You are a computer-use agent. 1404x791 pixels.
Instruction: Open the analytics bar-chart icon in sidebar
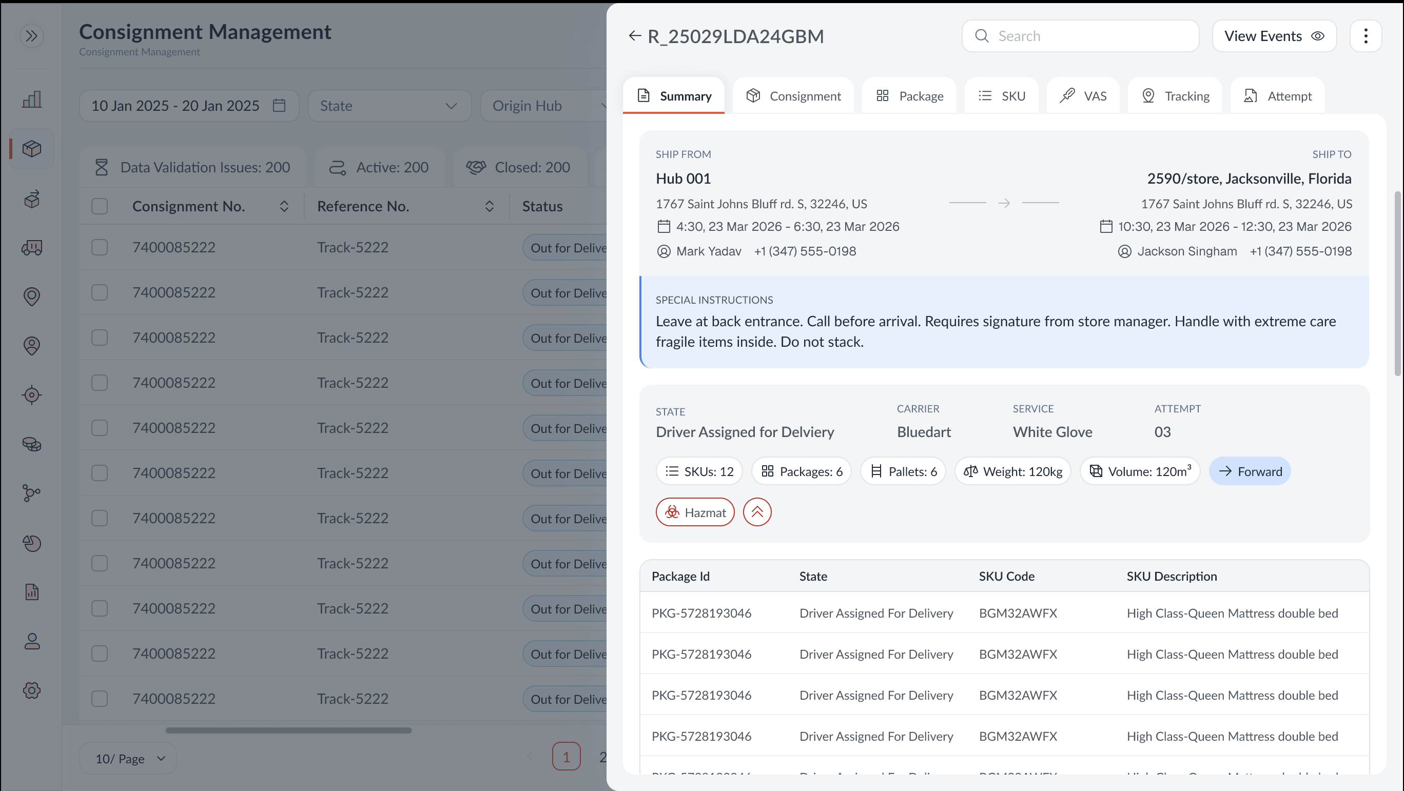[32, 99]
